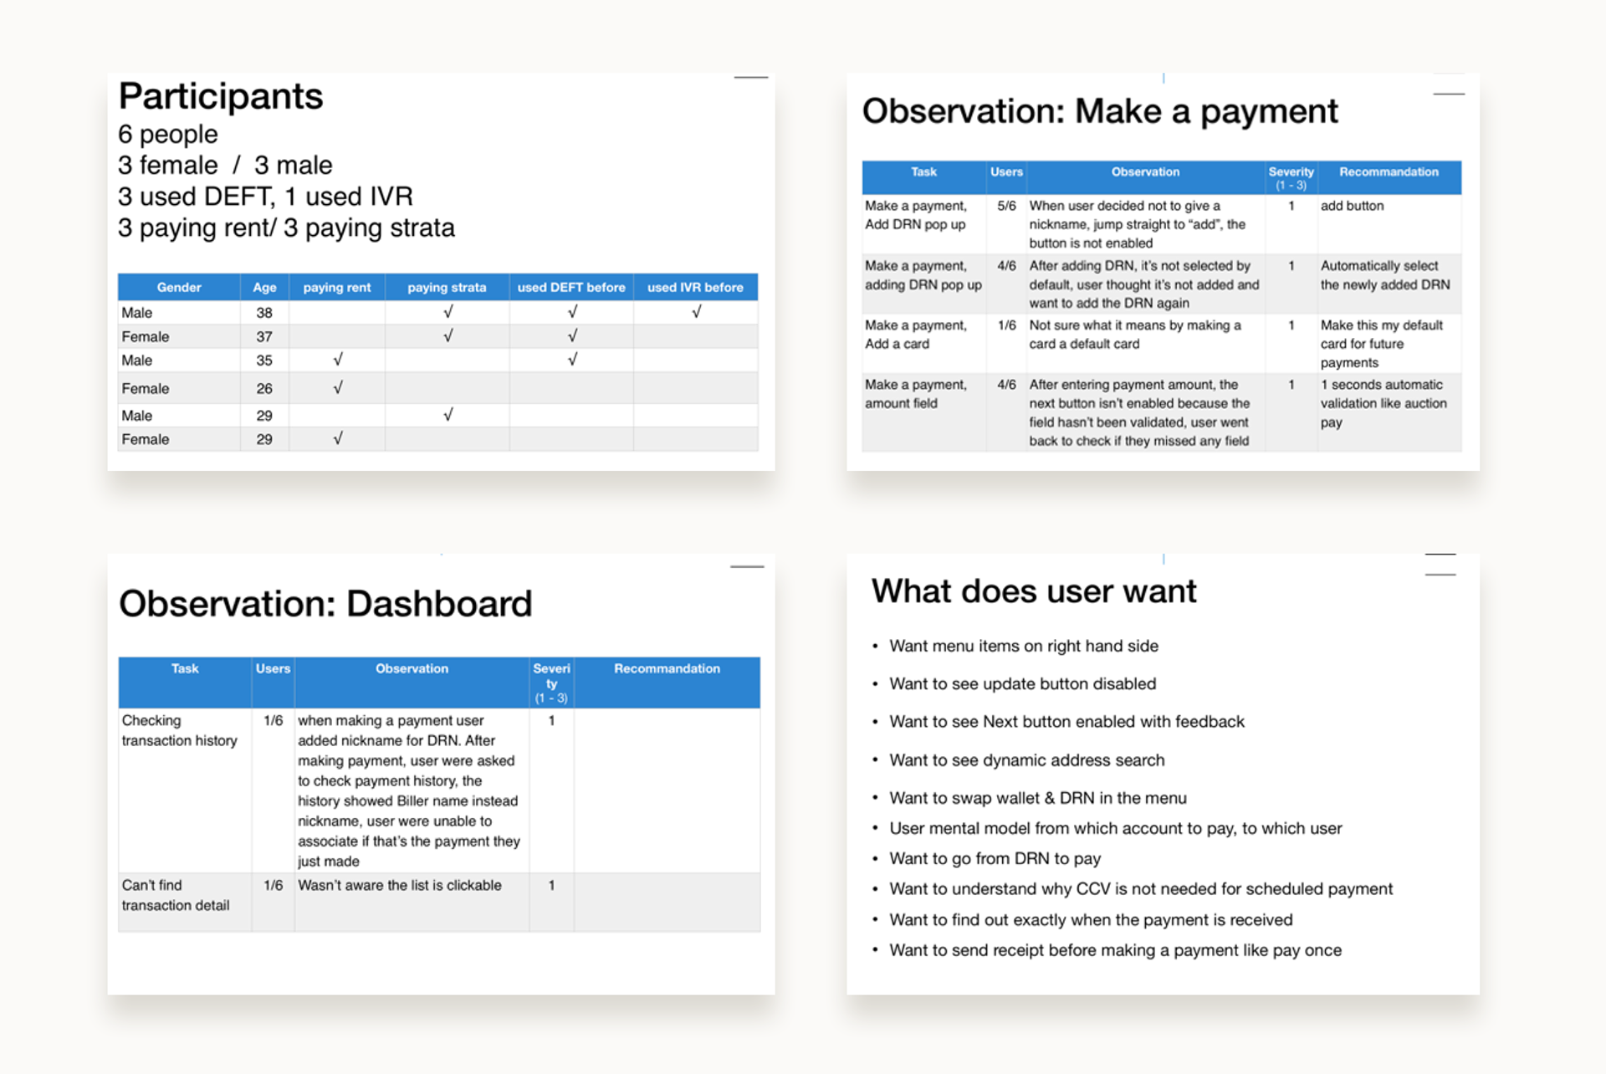Click 'User mental model from which account' bullet

click(1115, 828)
